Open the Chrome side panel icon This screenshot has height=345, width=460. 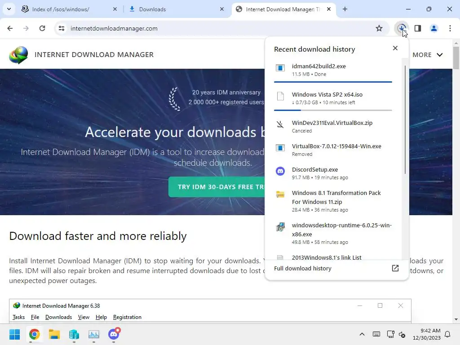coord(418,28)
